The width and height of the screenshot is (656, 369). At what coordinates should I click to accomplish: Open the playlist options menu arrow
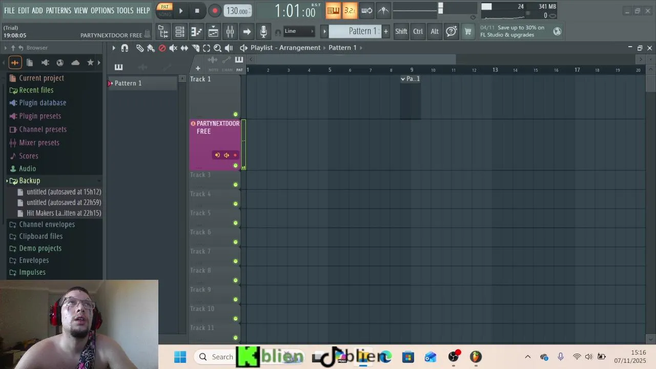click(114, 48)
